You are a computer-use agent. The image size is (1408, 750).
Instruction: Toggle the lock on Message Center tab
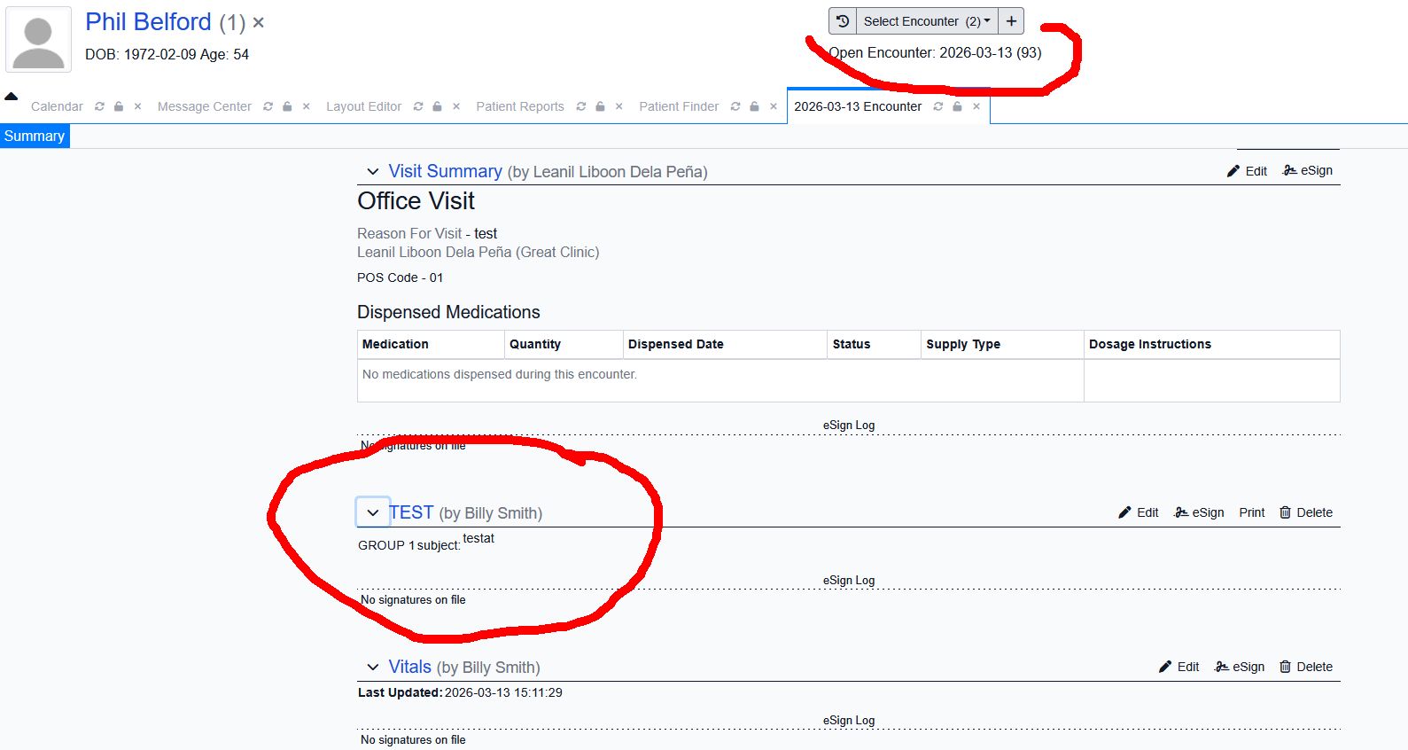pos(287,106)
